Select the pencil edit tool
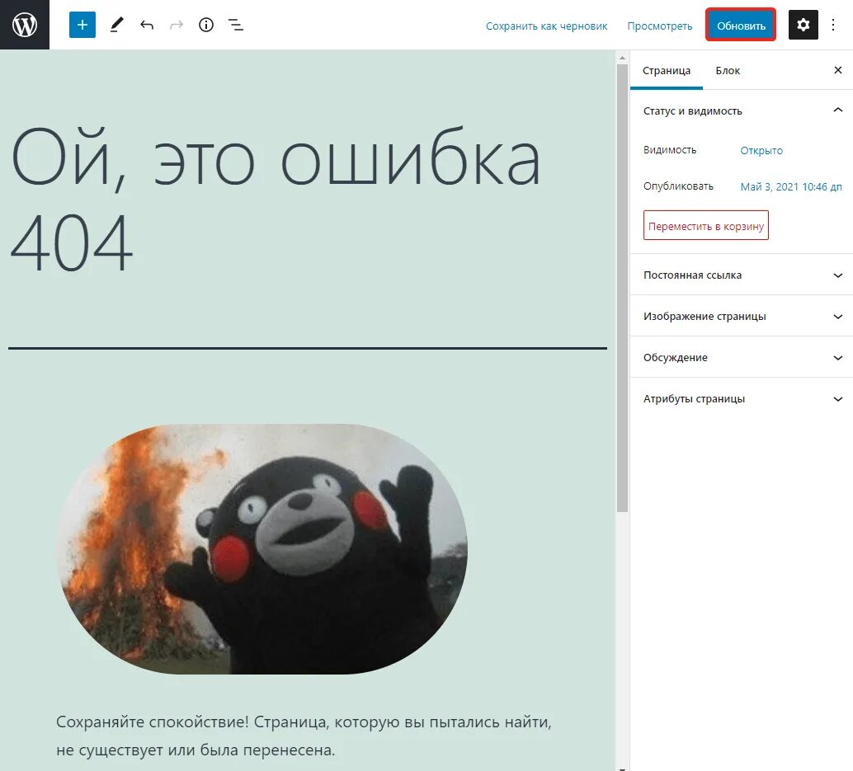 coord(117,25)
